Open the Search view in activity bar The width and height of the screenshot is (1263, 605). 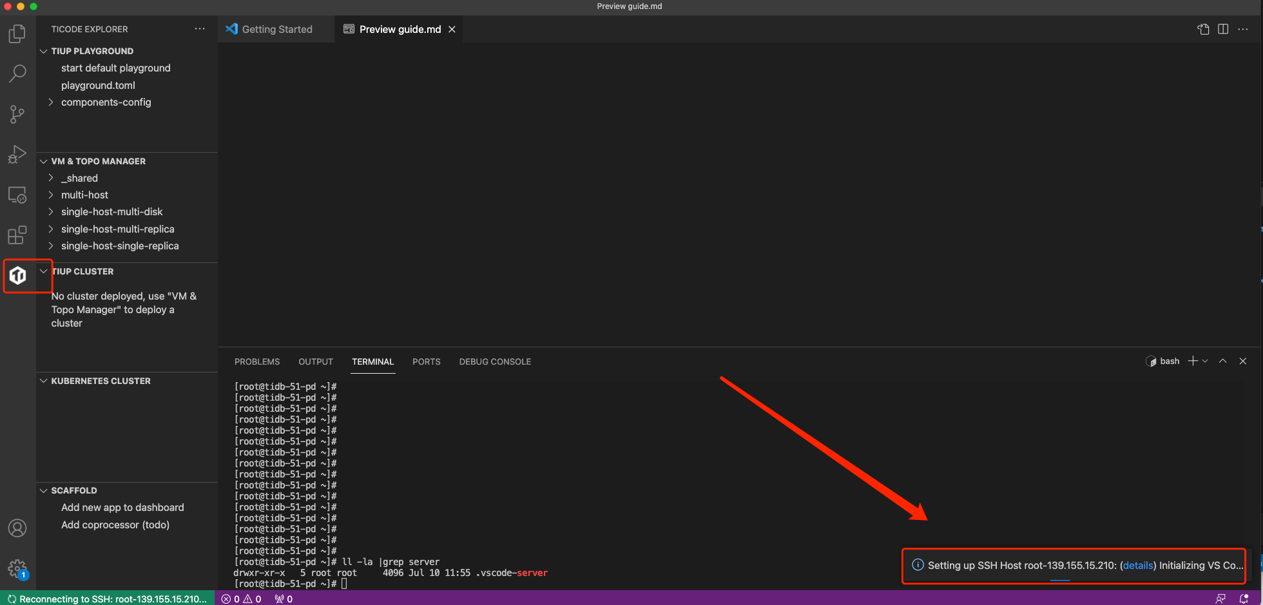click(17, 73)
